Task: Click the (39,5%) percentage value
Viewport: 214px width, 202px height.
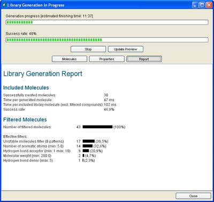Action: [102, 142]
